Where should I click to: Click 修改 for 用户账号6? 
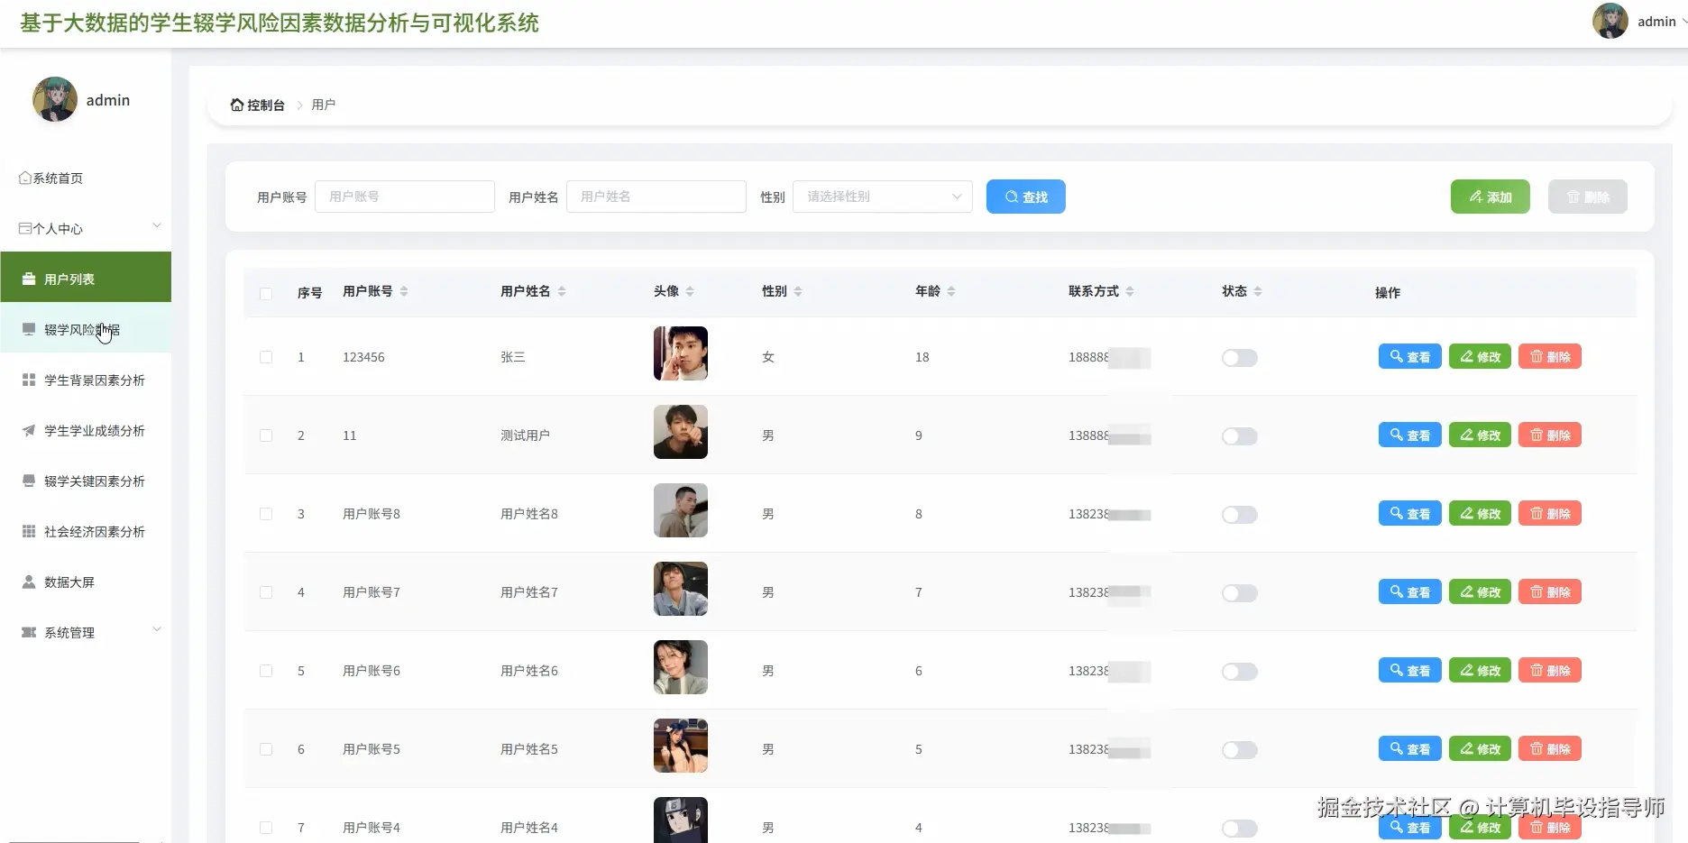1481,671
